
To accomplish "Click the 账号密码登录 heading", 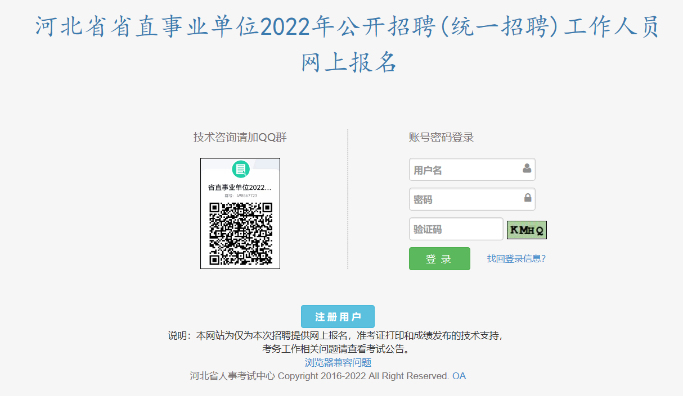I will [442, 138].
